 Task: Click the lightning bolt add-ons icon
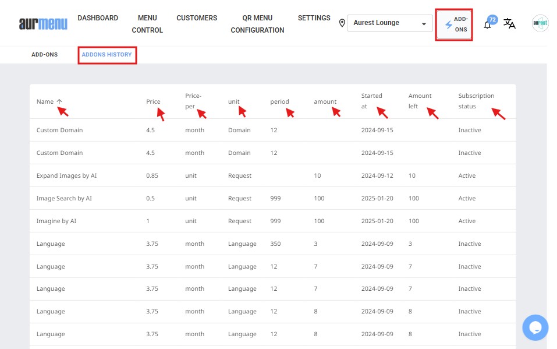click(x=448, y=25)
